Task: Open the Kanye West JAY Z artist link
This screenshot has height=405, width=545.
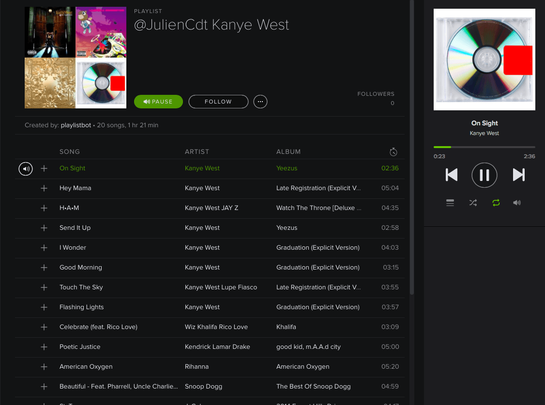Action: pyautogui.click(x=212, y=208)
